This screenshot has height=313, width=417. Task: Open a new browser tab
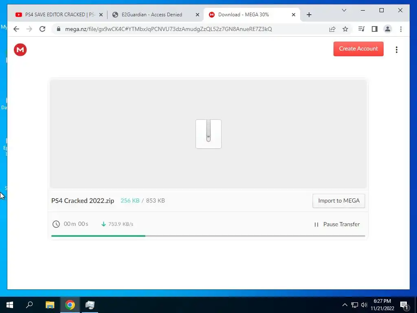[309, 15]
